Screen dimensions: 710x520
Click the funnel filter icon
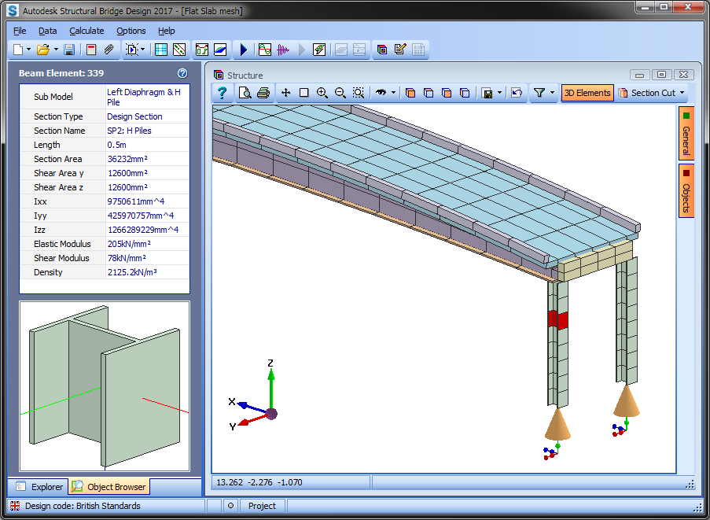tap(539, 93)
